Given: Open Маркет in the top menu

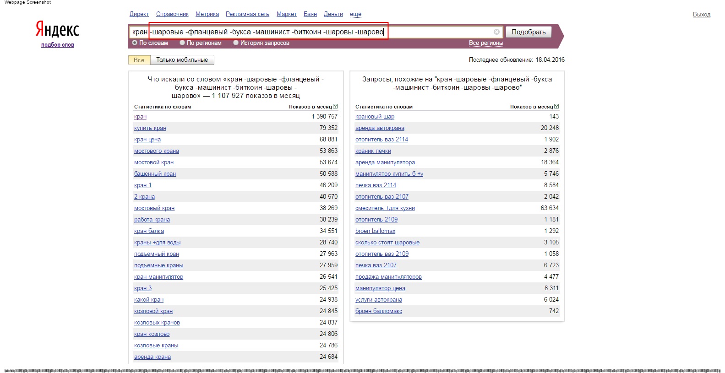Looking at the screenshot, I should coord(287,14).
